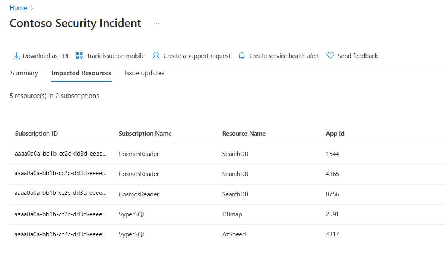Viewport: 445px width, 274px height.
Task: Go to Home breadcrumb link
Action: 18,8
